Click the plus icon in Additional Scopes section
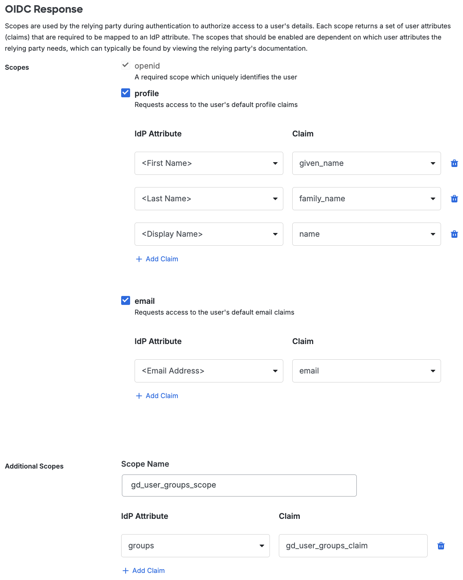The height and width of the screenshot is (580, 463). point(125,570)
